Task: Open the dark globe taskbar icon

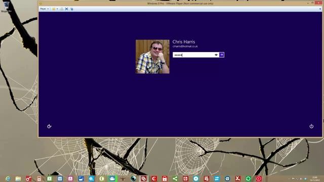Action: point(133,178)
